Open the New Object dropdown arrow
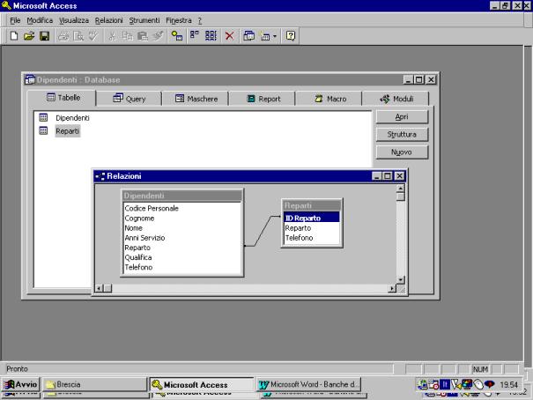533x400 pixels. 275,36
